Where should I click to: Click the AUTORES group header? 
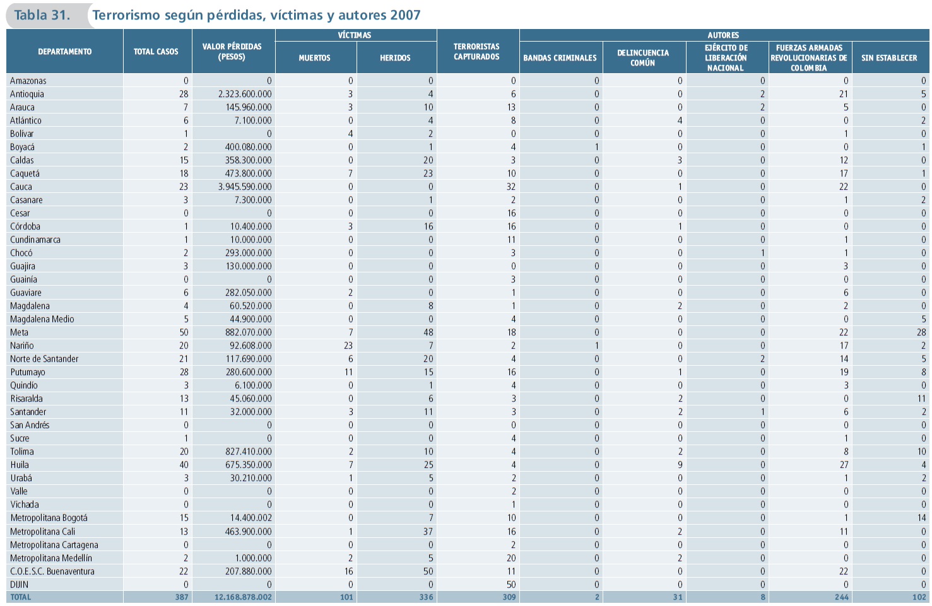click(x=723, y=35)
